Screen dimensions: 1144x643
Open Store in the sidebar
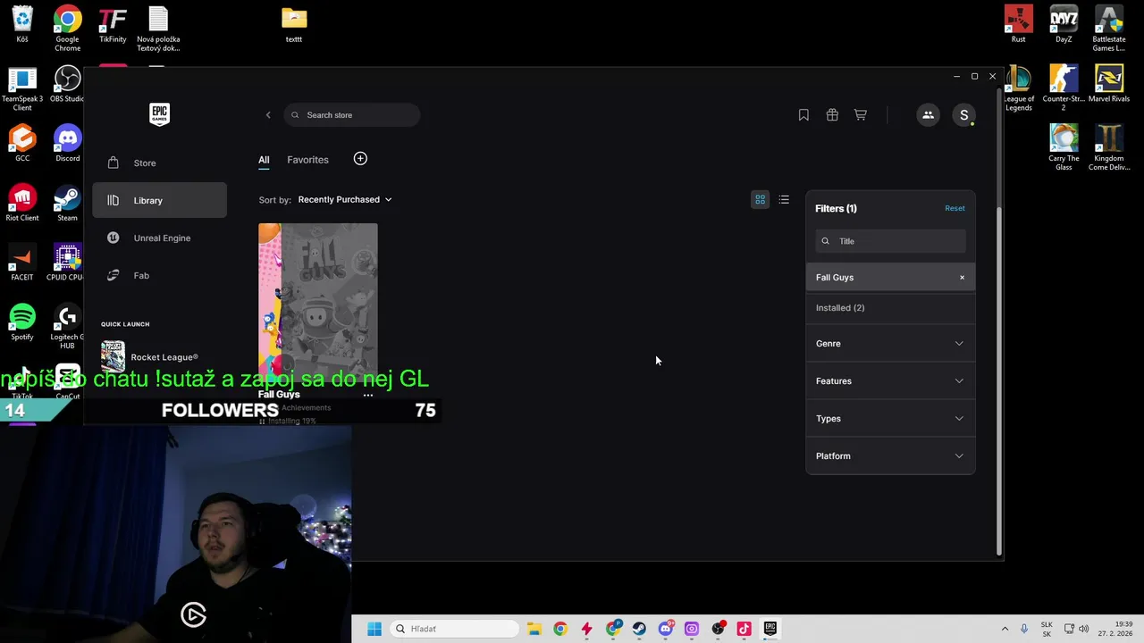click(x=159, y=163)
